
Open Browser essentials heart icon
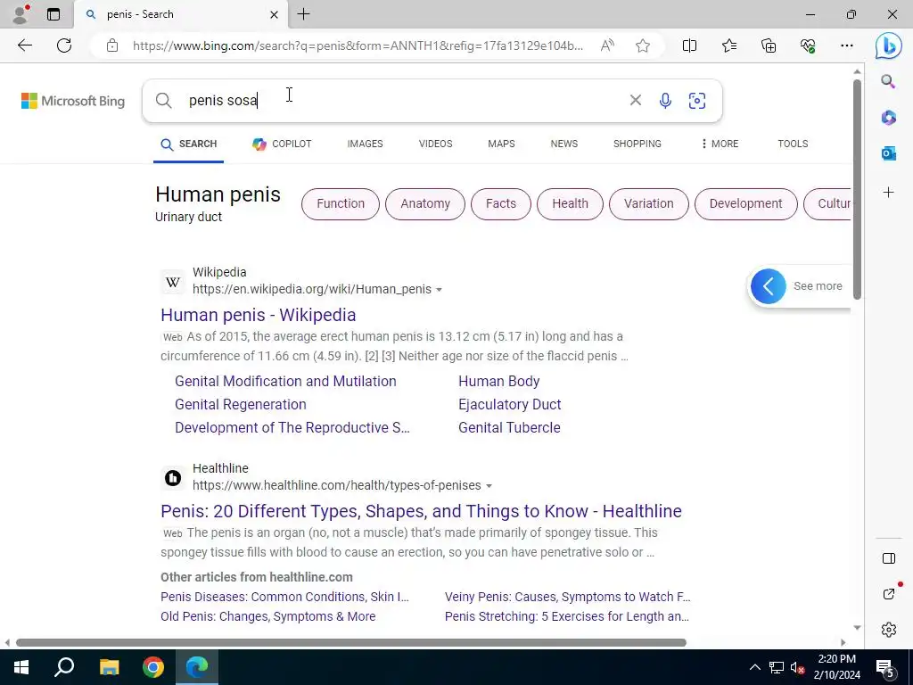pyautogui.click(x=808, y=45)
